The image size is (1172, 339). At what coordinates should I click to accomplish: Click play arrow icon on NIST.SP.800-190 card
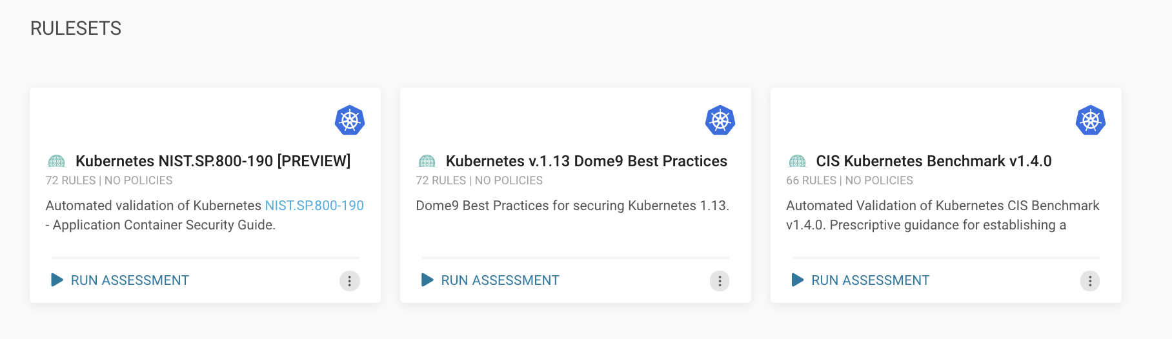(57, 280)
